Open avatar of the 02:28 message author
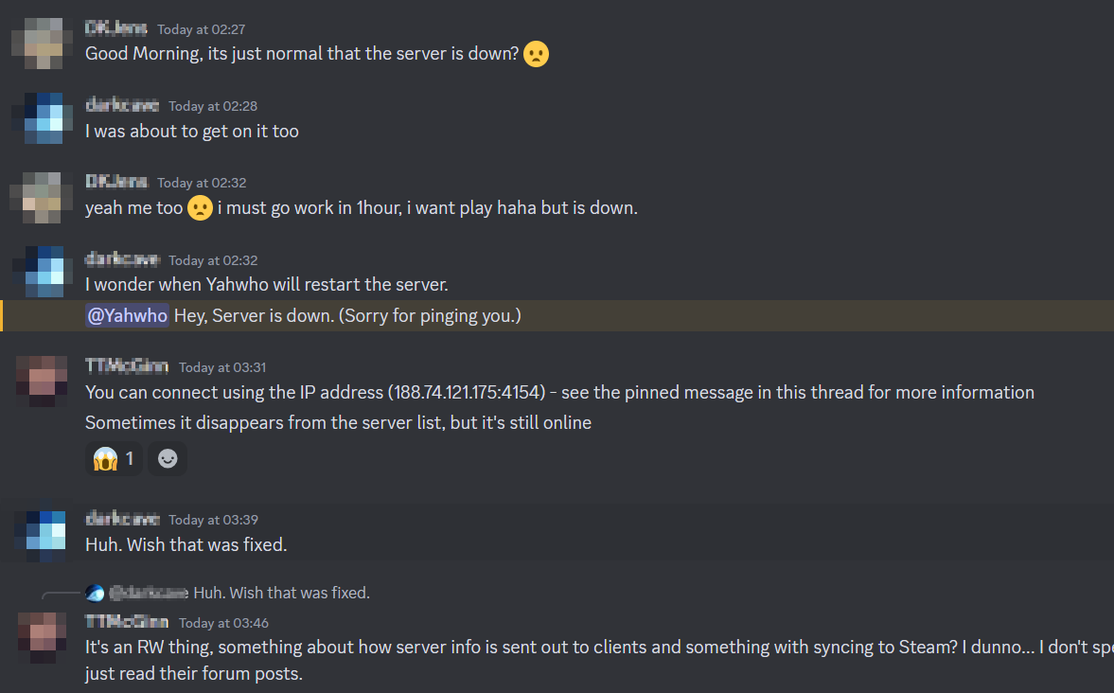 point(37,119)
